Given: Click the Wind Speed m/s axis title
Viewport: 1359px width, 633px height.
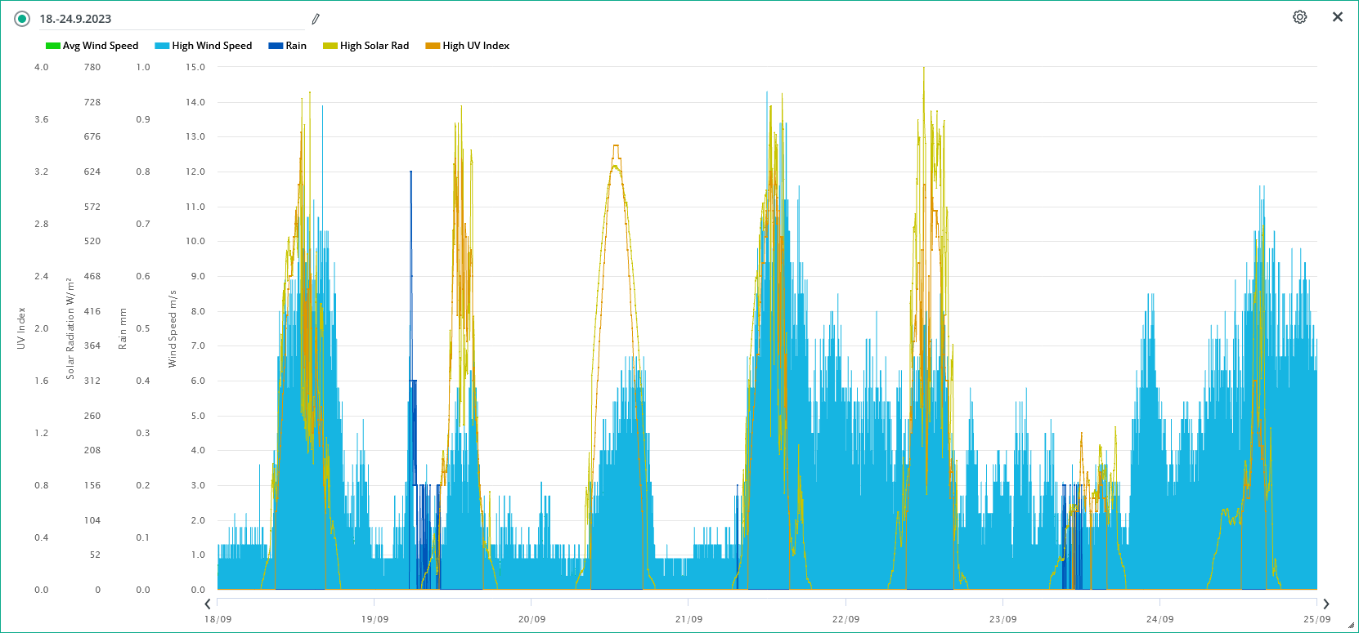Looking at the screenshot, I should 173,328.
